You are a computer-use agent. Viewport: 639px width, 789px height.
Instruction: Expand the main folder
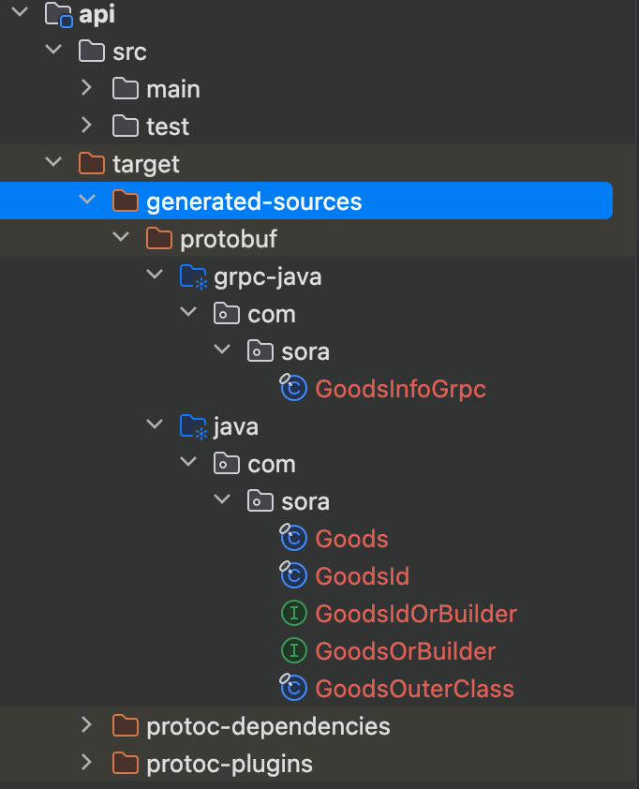86,89
